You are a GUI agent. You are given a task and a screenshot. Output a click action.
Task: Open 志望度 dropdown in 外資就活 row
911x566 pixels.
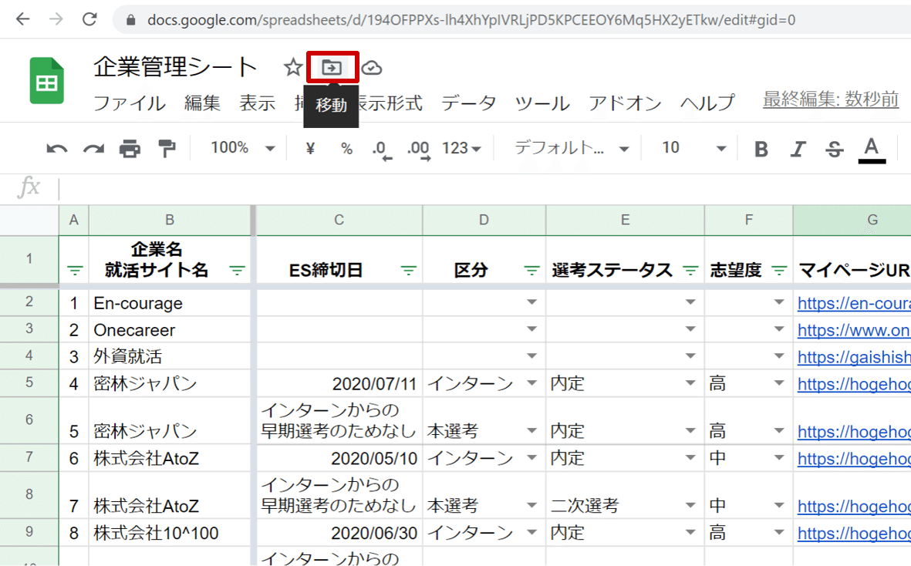pos(779,355)
